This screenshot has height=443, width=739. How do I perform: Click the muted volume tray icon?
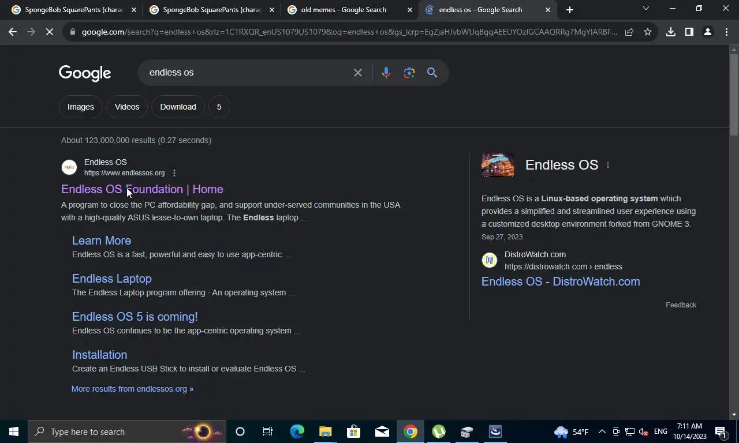644,431
